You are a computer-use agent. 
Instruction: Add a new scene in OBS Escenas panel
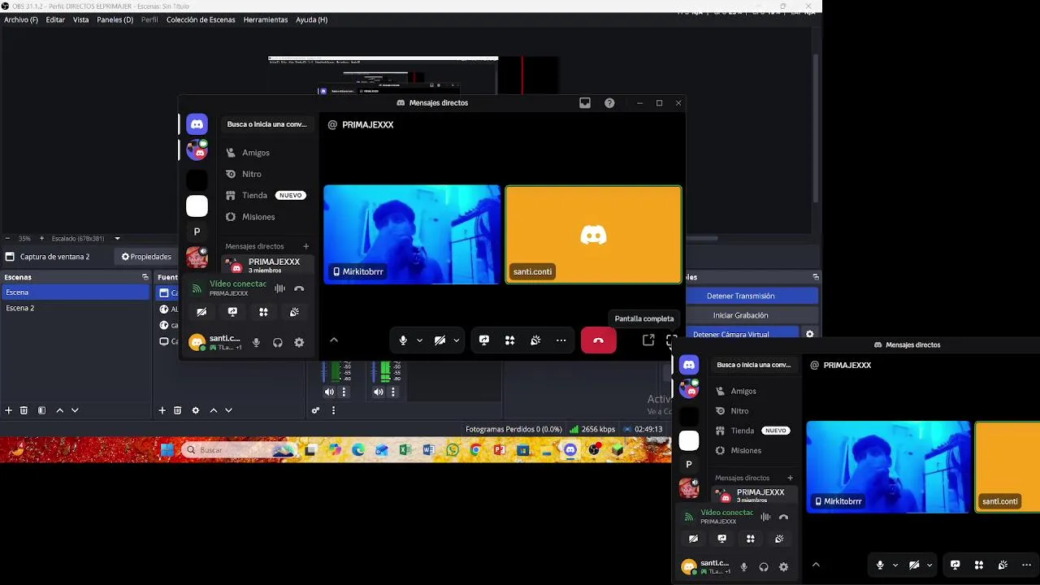tap(9, 410)
